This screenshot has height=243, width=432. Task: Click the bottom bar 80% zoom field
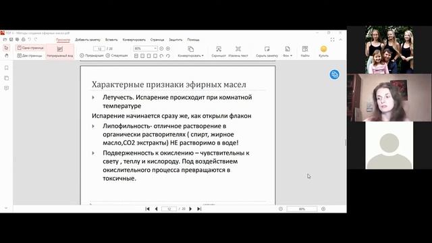[x=302, y=209]
